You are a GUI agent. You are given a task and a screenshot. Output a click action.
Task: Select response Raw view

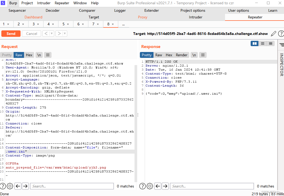point(159,55)
